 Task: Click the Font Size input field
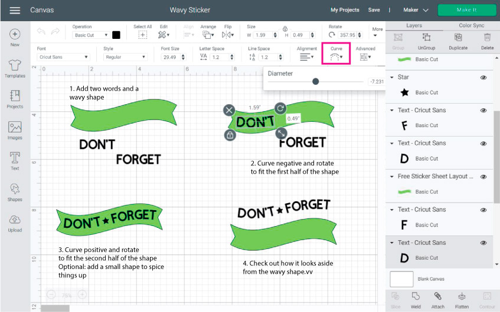pos(170,57)
